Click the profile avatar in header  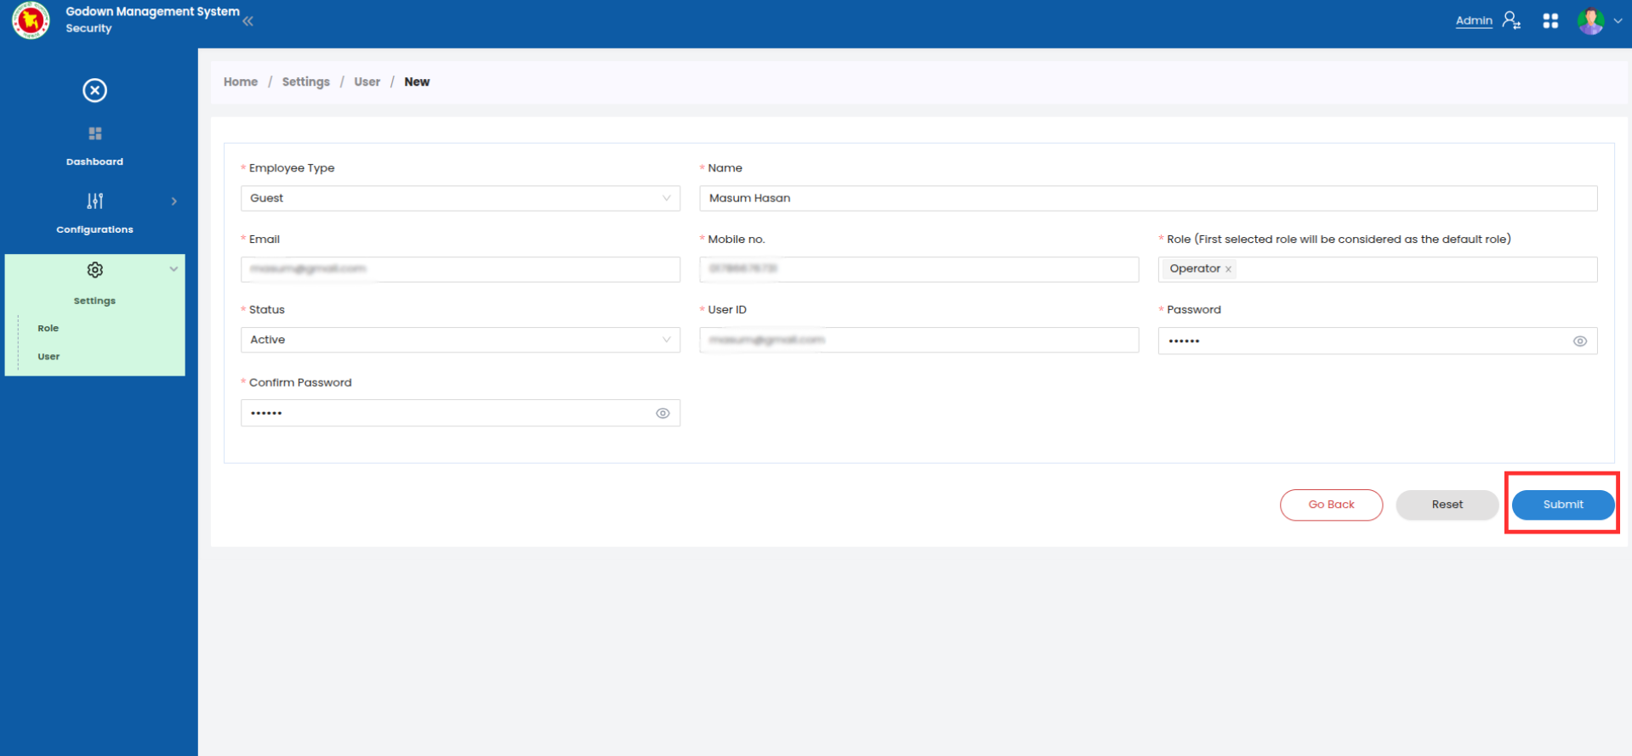tap(1590, 20)
